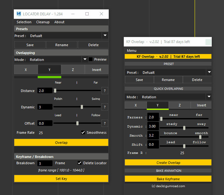Disable the Smoothness checkbox
The width and height of the screenshot is (224, 195).
click(x=83, y=132)
